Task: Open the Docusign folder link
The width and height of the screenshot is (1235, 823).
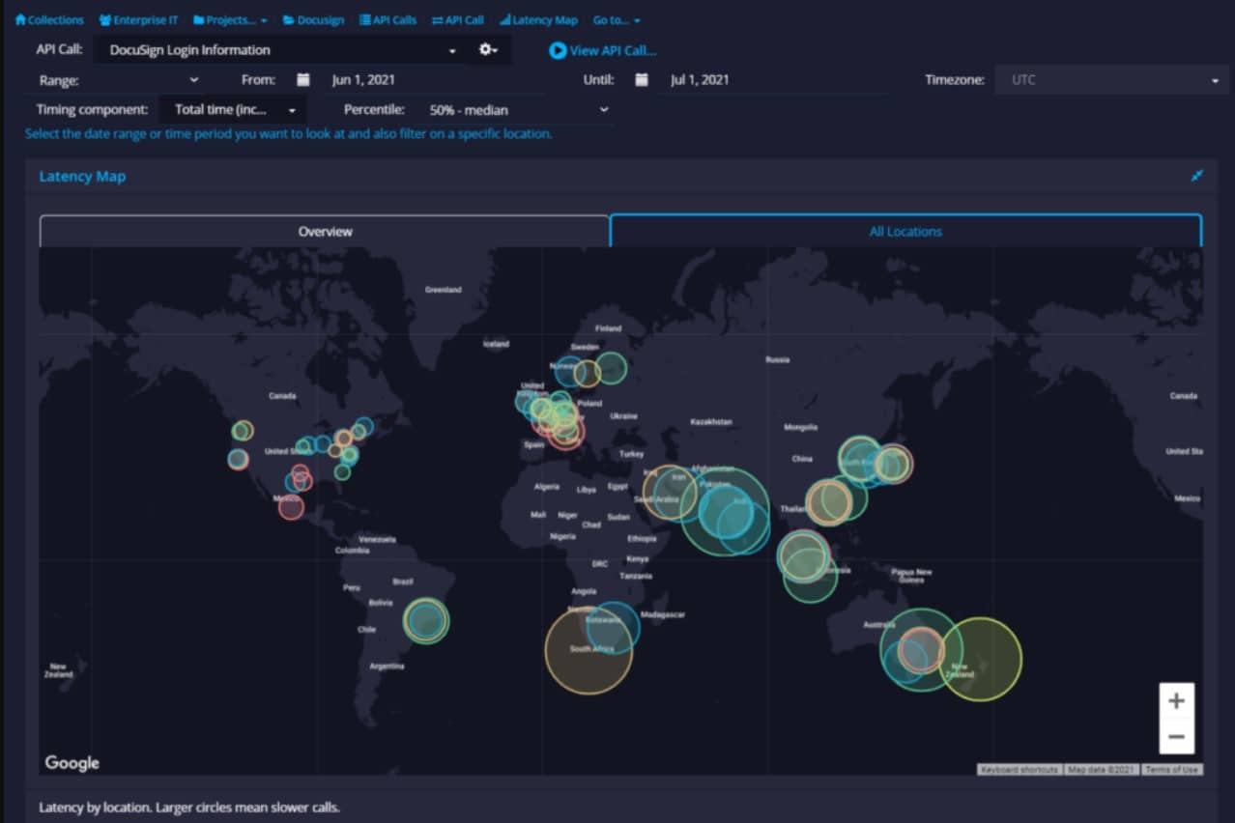Action: (313, 19)
